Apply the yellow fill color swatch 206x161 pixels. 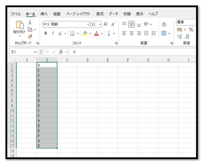(x=85, y=33)
